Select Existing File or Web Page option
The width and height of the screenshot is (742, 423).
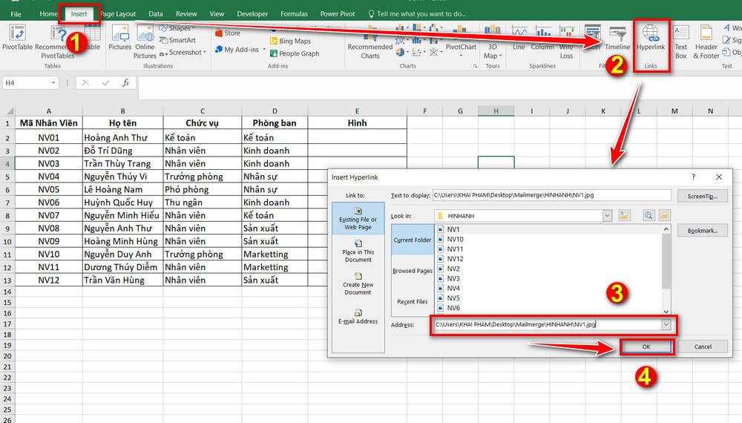[358, 219]
